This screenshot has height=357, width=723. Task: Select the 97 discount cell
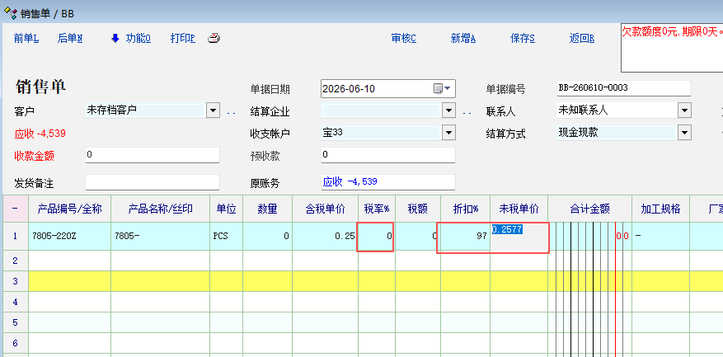[465, 236]
